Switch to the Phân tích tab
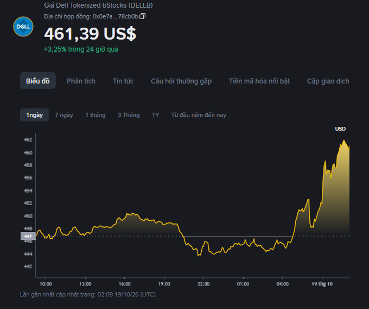Image resolution: width=369 pixels, height=309 pixels. [81, 81]
